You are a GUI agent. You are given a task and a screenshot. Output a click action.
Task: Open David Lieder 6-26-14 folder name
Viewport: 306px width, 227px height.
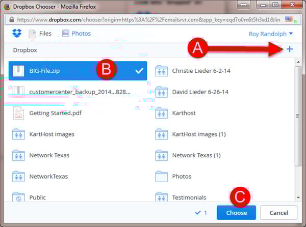click(200, 92)
